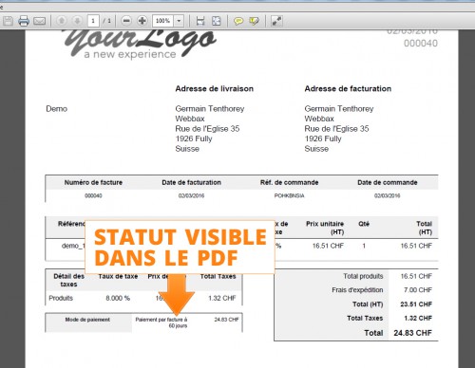Go to the next page arrow
The width and height of the screenshot is (475, 368).
tap(77, 21)
